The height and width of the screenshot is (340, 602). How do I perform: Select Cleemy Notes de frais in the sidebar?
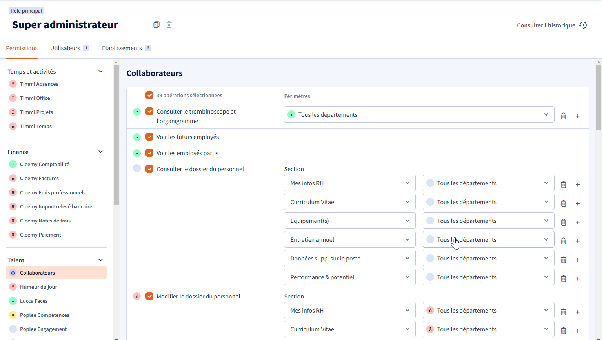tap(56, 221)
